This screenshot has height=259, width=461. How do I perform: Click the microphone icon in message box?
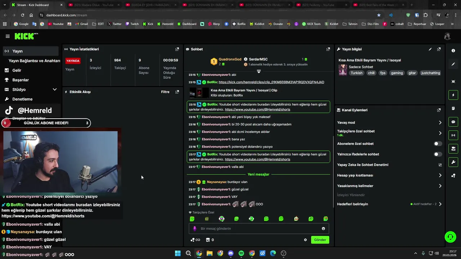pos(195,228)
